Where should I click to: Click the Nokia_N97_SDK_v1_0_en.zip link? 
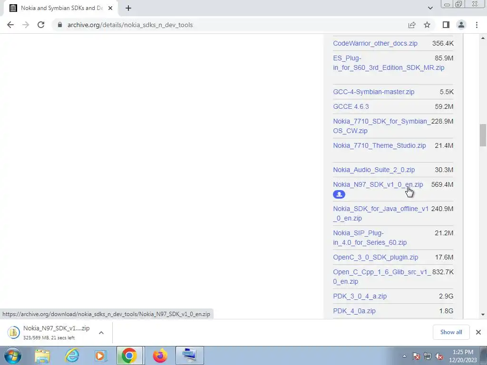378,184
